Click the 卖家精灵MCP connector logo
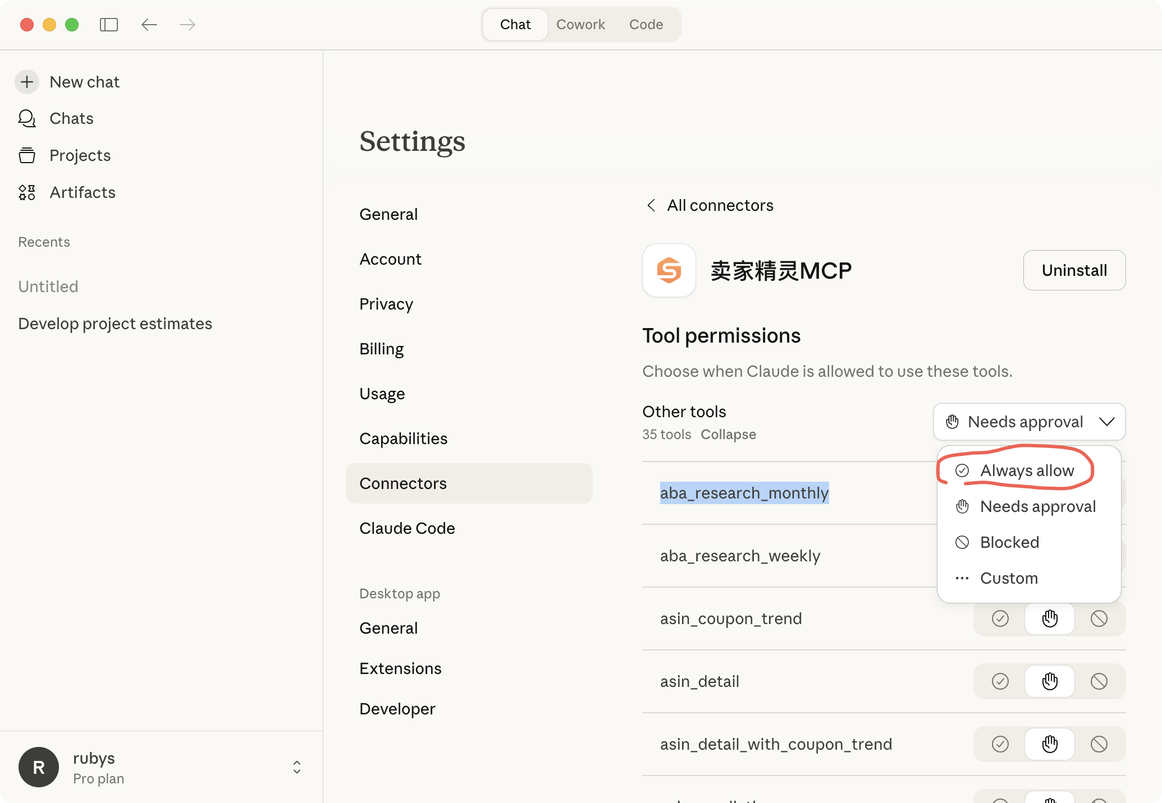The image size is (1162, 803). coord(669,270)
